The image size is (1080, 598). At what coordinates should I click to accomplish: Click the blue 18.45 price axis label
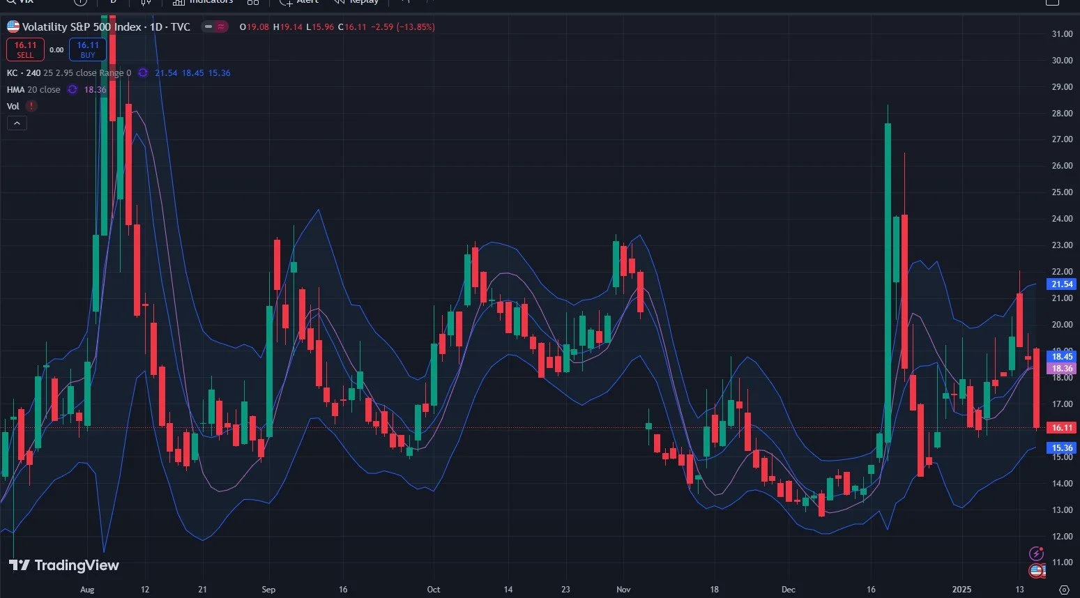coord(1062,357)
